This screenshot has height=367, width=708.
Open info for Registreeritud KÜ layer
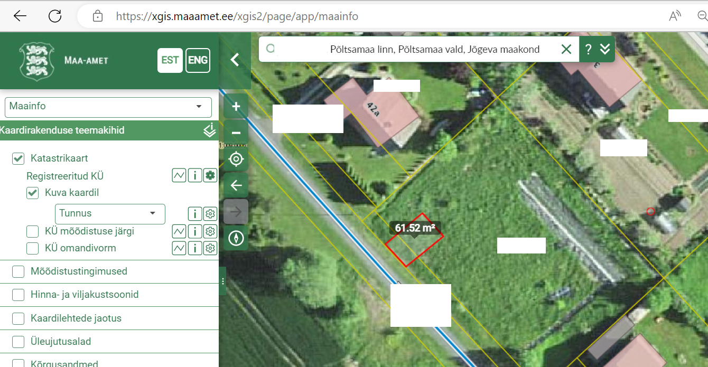[195, 176]
